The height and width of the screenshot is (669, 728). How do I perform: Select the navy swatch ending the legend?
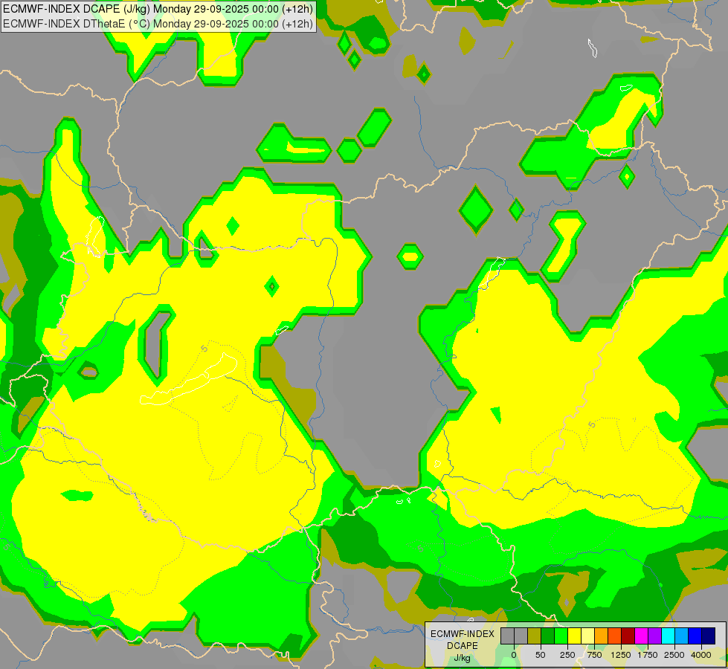[x=708, y=636]
